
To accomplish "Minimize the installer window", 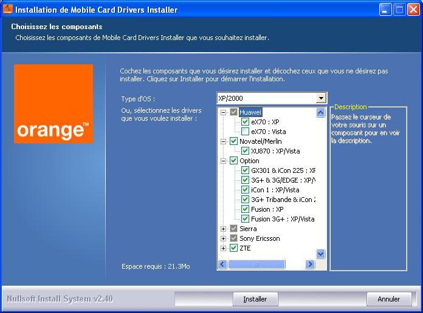I will coord(385,10).
